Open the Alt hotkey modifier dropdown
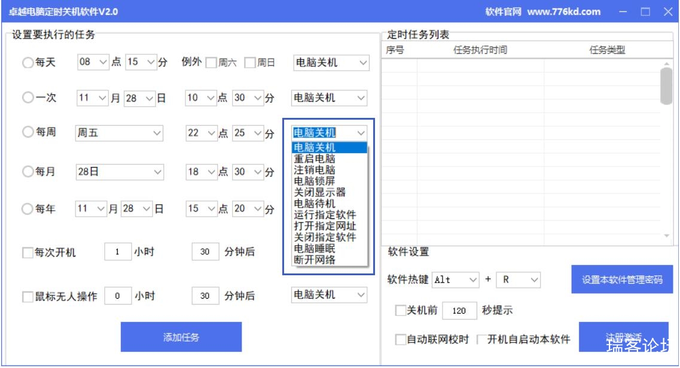The height and width of the screenshot is (368, 680). (x=456, y=280)
